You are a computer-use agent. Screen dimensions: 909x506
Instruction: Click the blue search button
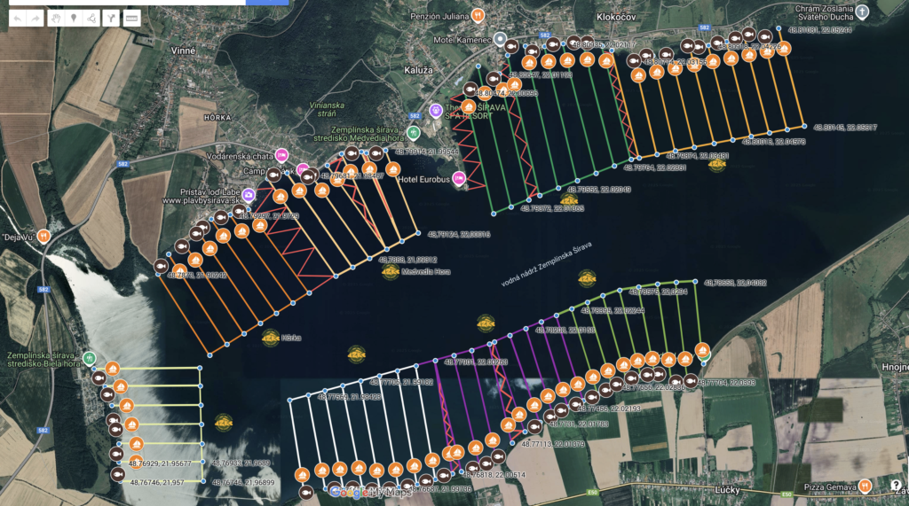click(267, 3)
